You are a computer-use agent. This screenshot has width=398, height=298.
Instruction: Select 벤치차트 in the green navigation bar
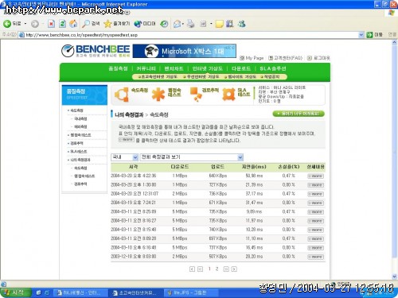point(174,68)
